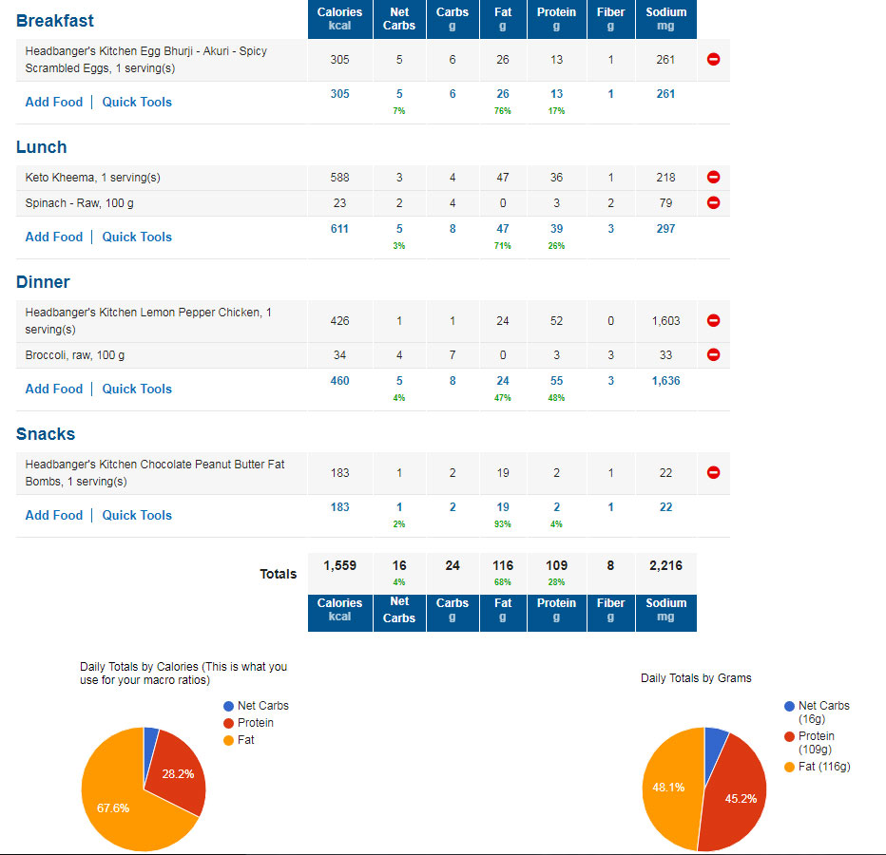This screenshot has height=855, width=886.
Task: Click Add Food under Breakfast
Action: click(x=53, y=103)
